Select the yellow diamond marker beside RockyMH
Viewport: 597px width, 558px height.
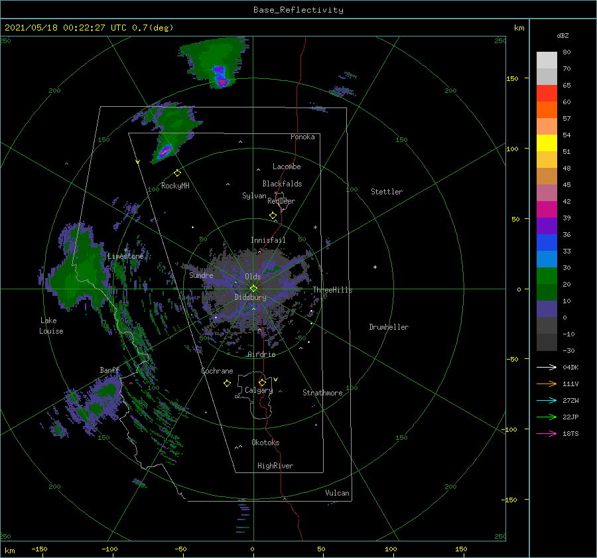tap(177, 173)
